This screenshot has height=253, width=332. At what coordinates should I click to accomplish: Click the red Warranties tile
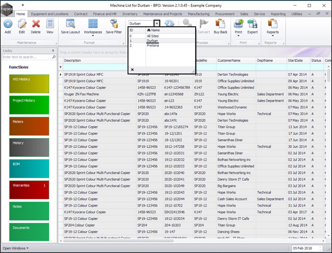29,190
